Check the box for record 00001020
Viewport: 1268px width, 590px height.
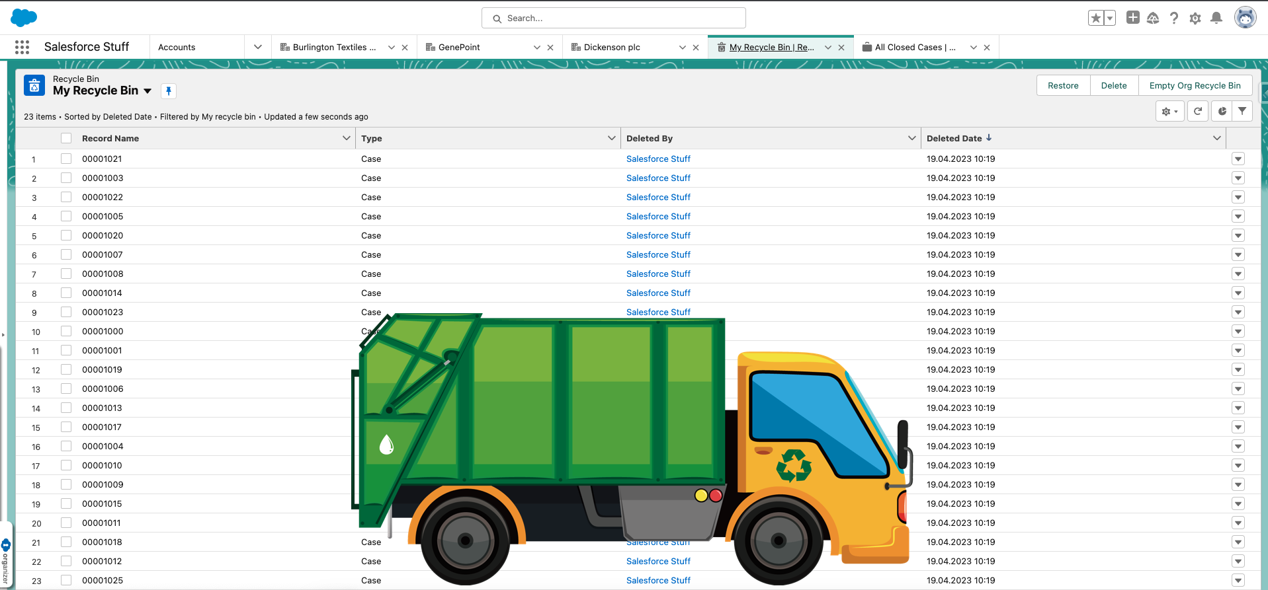pos(66,235)
